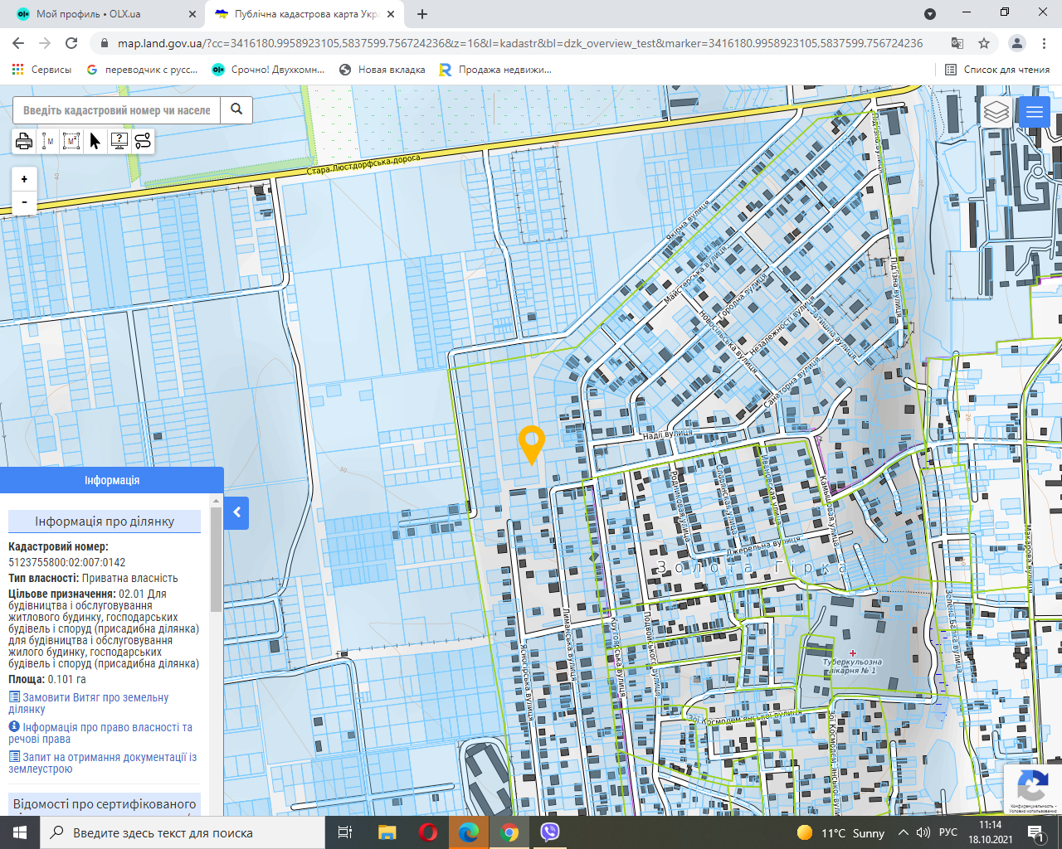Show hidden system tray icons
The width and height of the screenshot is (1062, 849).
(904, 832)
